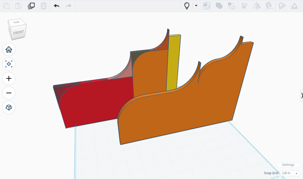Expand the collapsed right shapes panel

click(301, 95)
